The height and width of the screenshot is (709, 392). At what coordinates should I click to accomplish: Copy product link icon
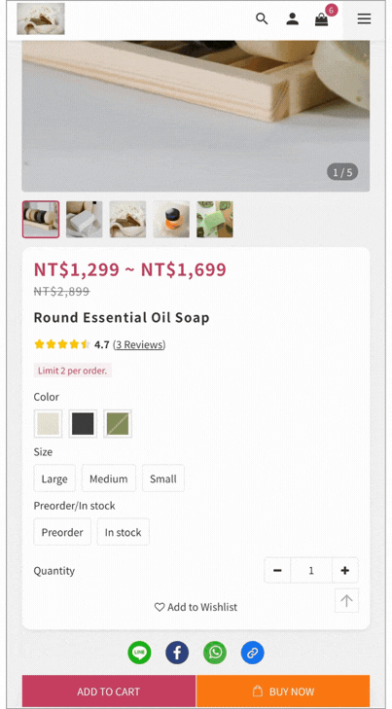(x=252, y=653)
